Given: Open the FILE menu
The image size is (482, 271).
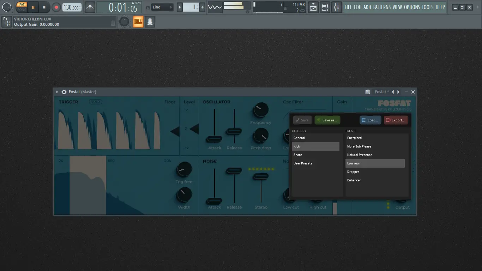Looking at the screenshot, I should click(348, 7).
